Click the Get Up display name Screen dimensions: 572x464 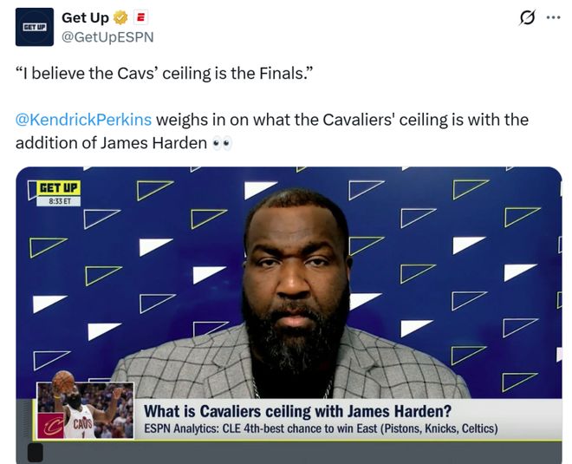pyautogui.click(x=85, y=17)
